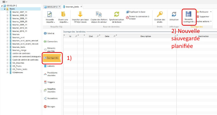Viewport: 217px width, 115px height.
Task: Click Importer une base HFSQL Classic icon
Action: [80, 14]
